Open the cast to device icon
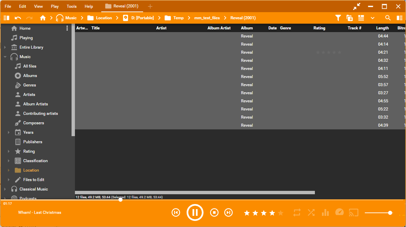This screenshot has width=406, height=227. 353,212
